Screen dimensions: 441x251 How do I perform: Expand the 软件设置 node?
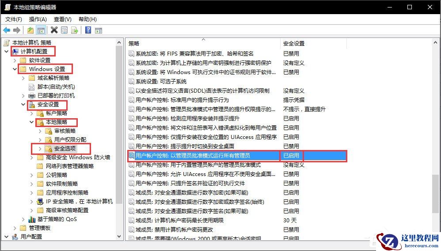[15, 60]
